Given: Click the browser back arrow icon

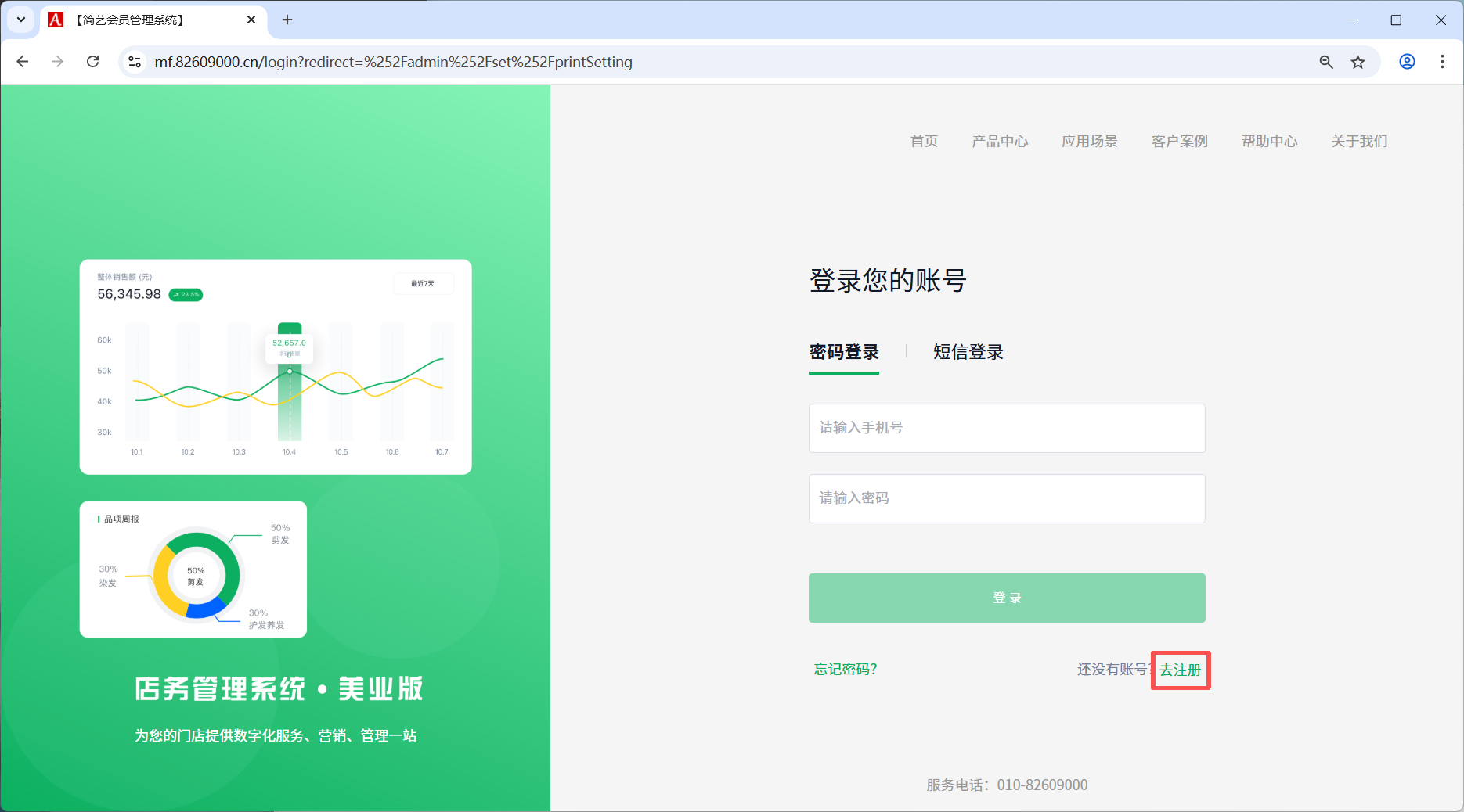Looking at the screenshot, I should [x=23, y=62].
